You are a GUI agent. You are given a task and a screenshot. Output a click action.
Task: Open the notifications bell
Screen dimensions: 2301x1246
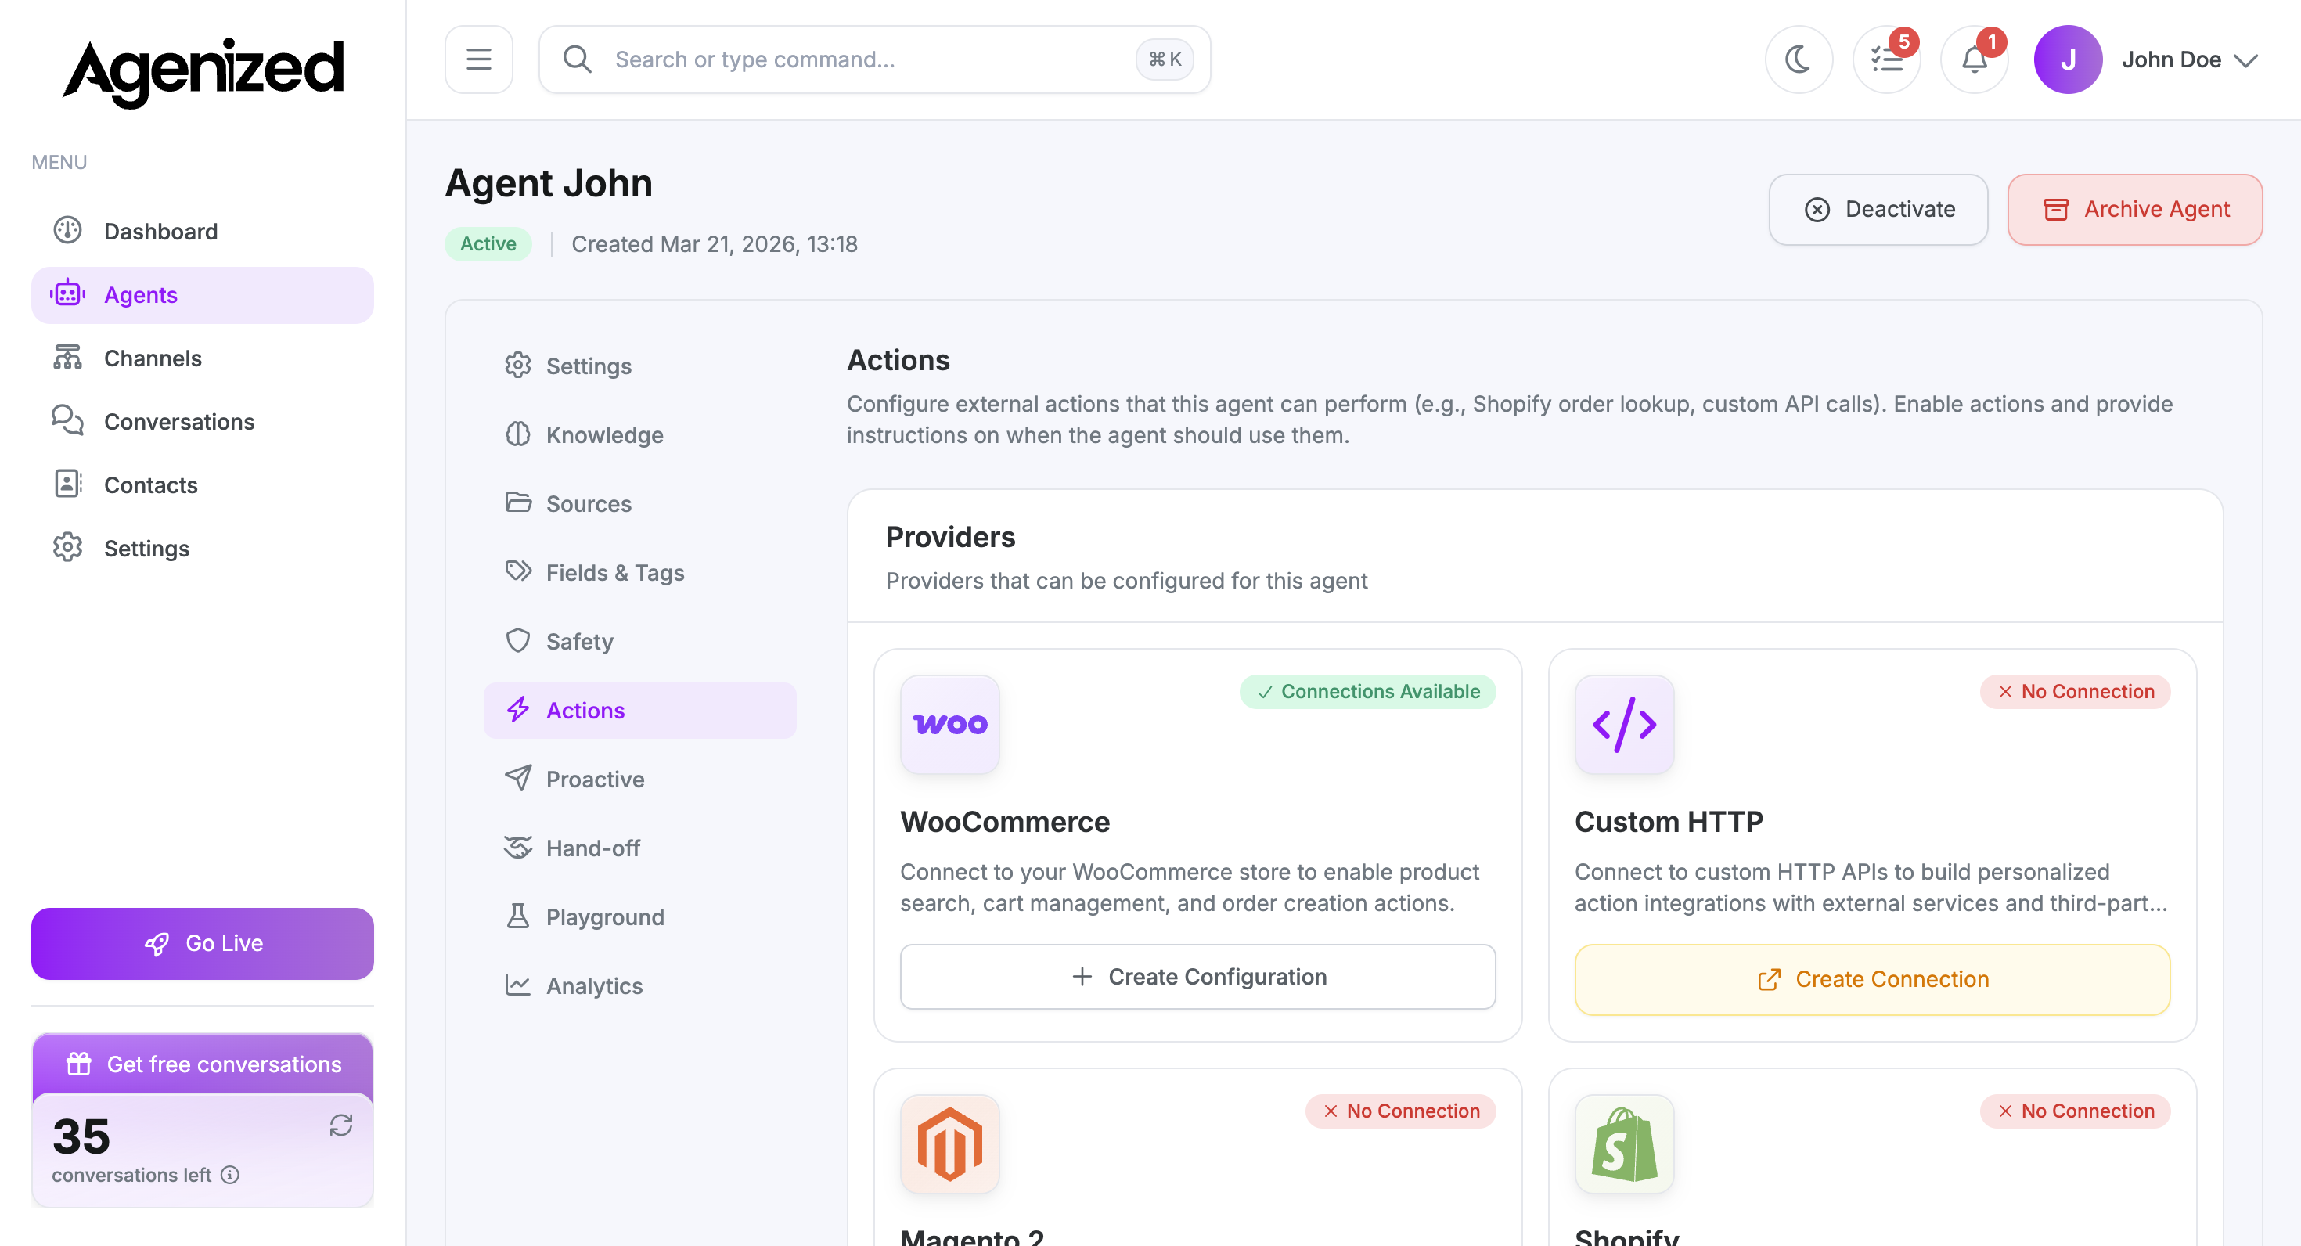pos(1974,59)
